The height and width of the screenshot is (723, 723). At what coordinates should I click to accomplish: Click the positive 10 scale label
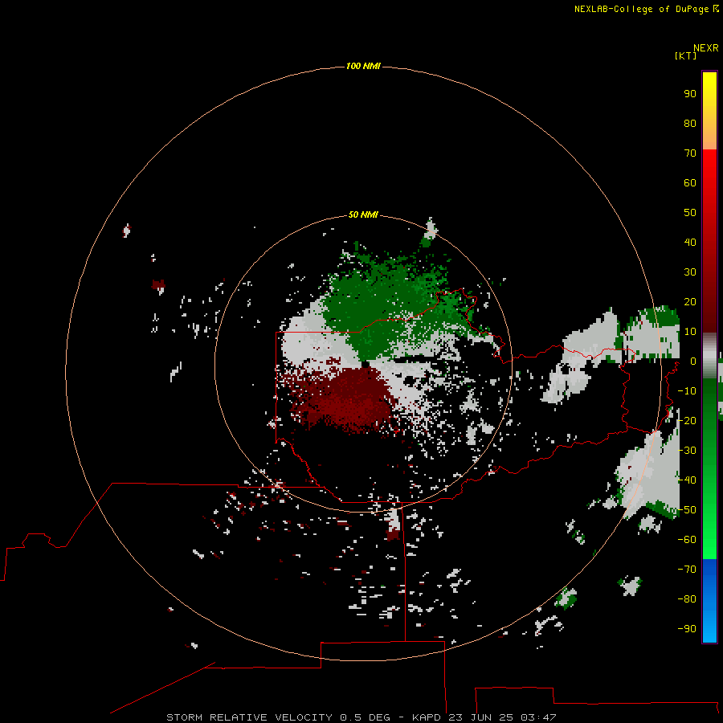pos(690,332)
